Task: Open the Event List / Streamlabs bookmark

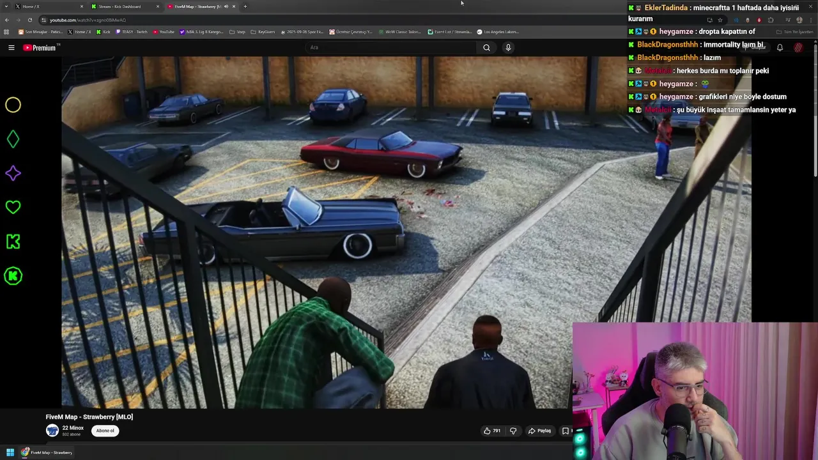Action: tap(450, 31)
